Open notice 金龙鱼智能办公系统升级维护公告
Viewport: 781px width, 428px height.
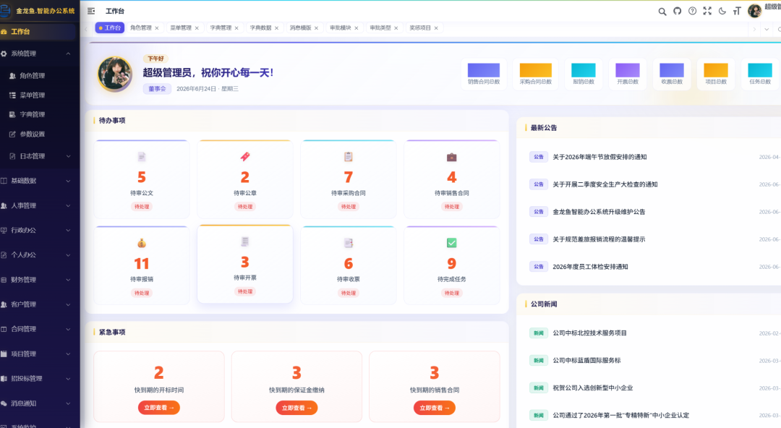tap(599, 212)
